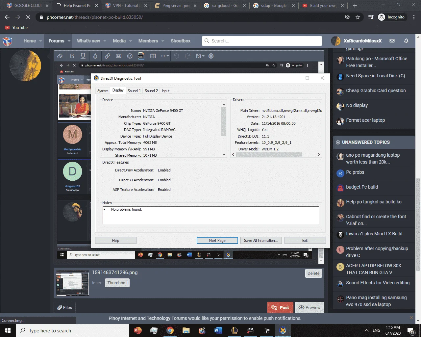Expand the Media menu dropdown arrow
The width and height of the screenshot is (421, 337).
(x=131, y=41)
